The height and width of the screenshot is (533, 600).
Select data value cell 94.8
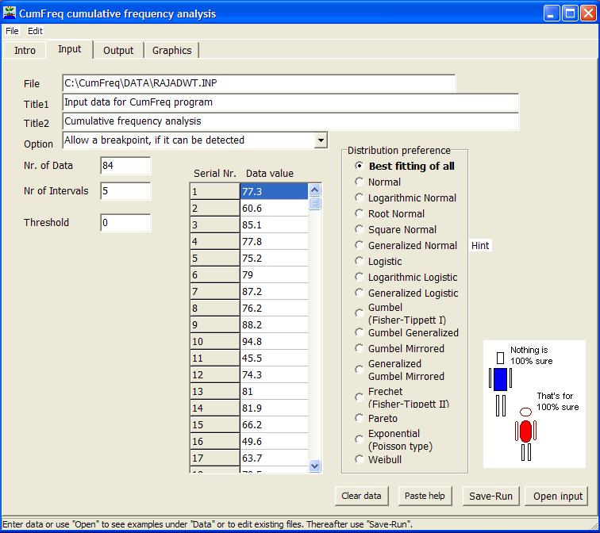click(274, 341)
